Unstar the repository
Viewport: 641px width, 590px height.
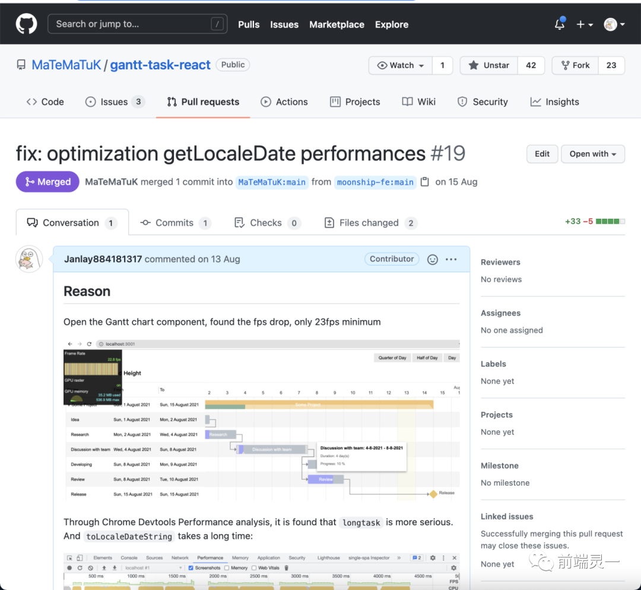[x=489, y=65]
